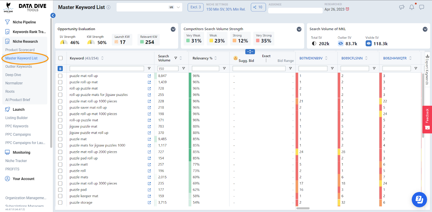Click the filter funnel beside the Sugg. Bid input

coord(291,69)
